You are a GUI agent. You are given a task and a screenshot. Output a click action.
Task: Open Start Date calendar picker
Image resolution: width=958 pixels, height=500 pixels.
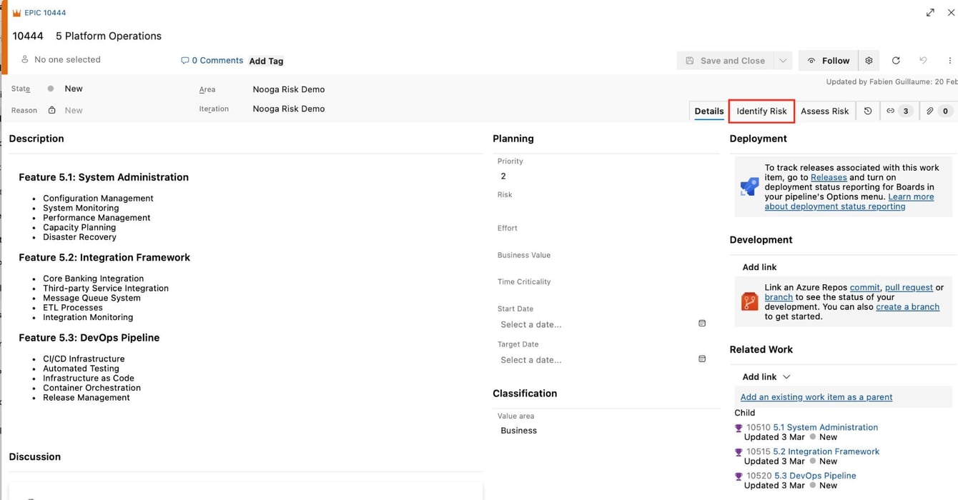(x=702, y=324)
